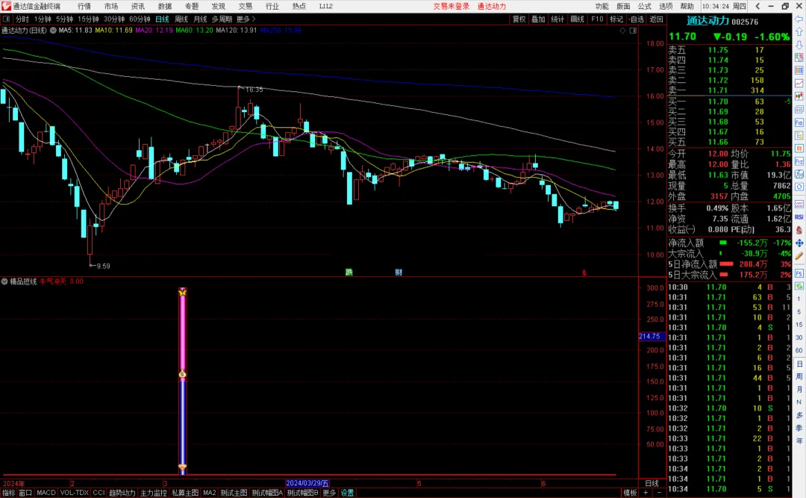Switch to 30-minute period in sidebar
This screenshot has width=806, height=498.
[x=799, y=337]
